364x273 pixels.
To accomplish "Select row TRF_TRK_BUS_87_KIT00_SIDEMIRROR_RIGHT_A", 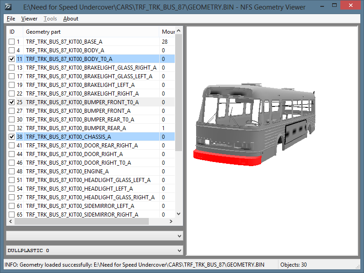I will point(91,214).
